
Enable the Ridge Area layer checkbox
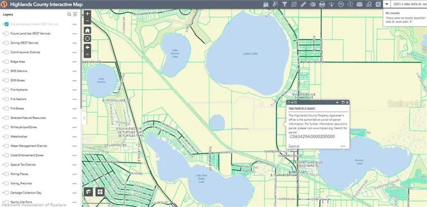[7, 62]
